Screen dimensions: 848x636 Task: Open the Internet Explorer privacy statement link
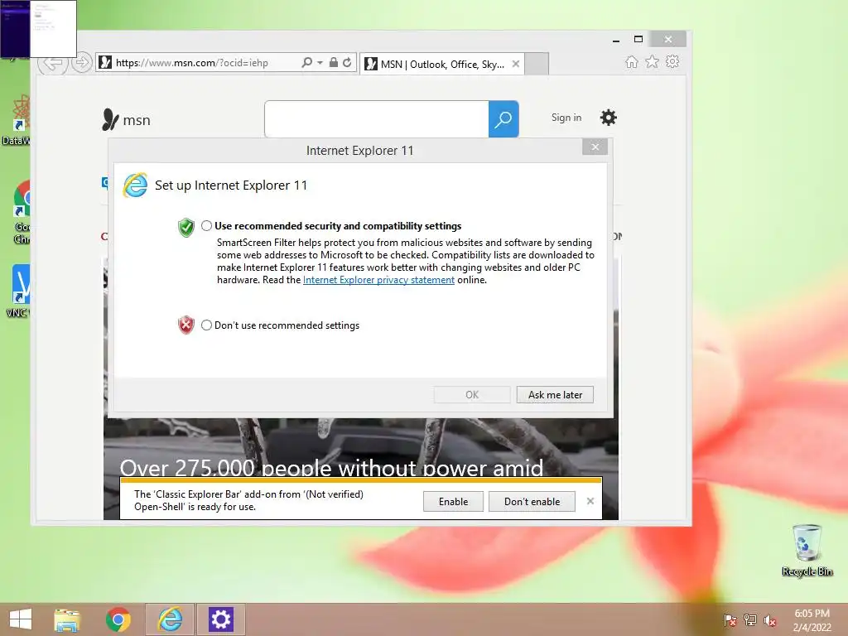(378, 280)
